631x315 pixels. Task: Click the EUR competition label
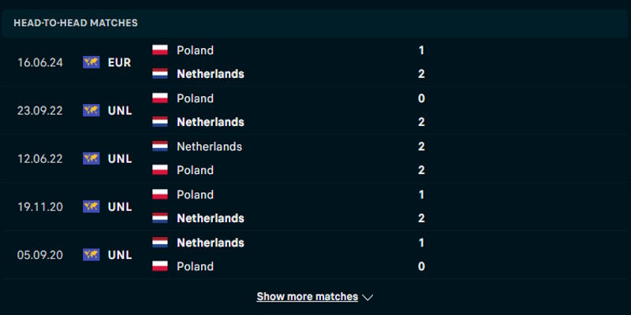click(x=120, y=62)
